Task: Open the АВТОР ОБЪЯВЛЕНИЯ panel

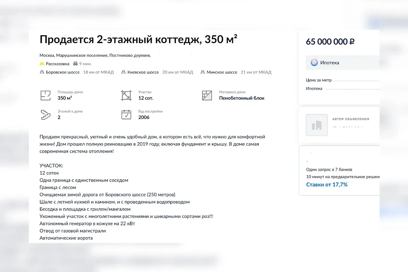Action: tap(350, 119)
